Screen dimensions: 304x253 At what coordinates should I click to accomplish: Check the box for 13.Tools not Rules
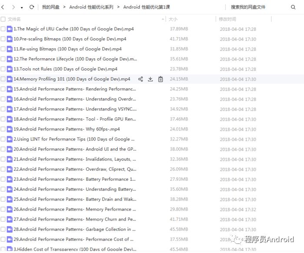click(x=3, y=69)
